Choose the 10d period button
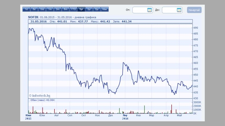 coord(42,9)
